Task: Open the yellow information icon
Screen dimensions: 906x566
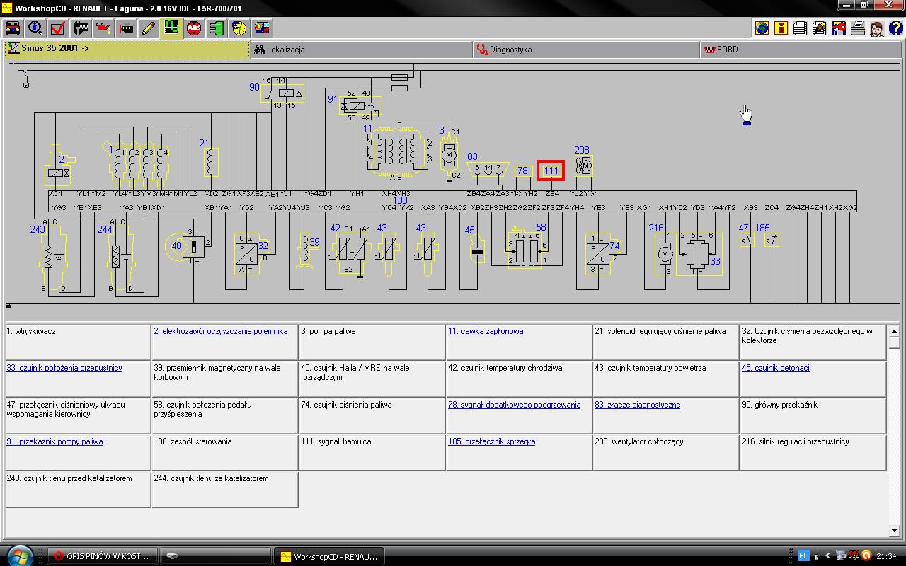Action: [x=781, y=28]
